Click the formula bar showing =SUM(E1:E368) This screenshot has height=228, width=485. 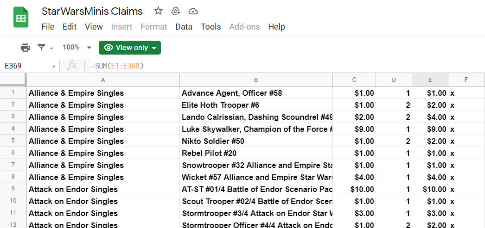[x=285, y=66]
